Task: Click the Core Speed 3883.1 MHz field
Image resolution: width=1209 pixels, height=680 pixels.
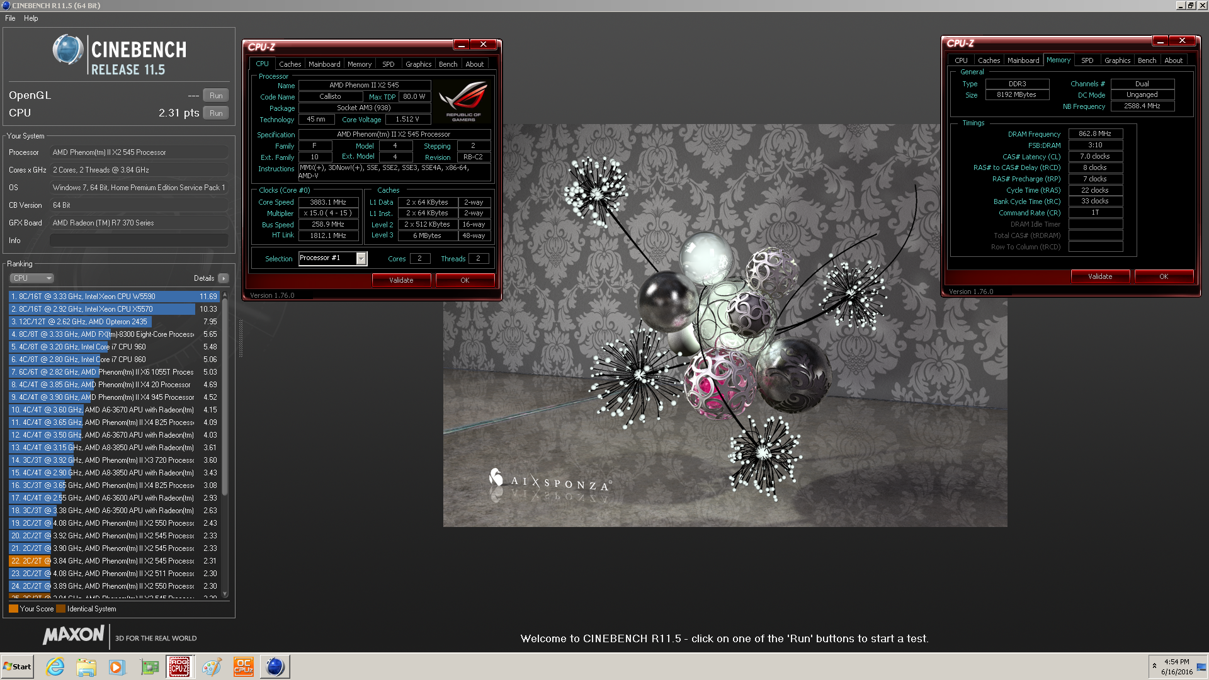Action: point(328,202)
